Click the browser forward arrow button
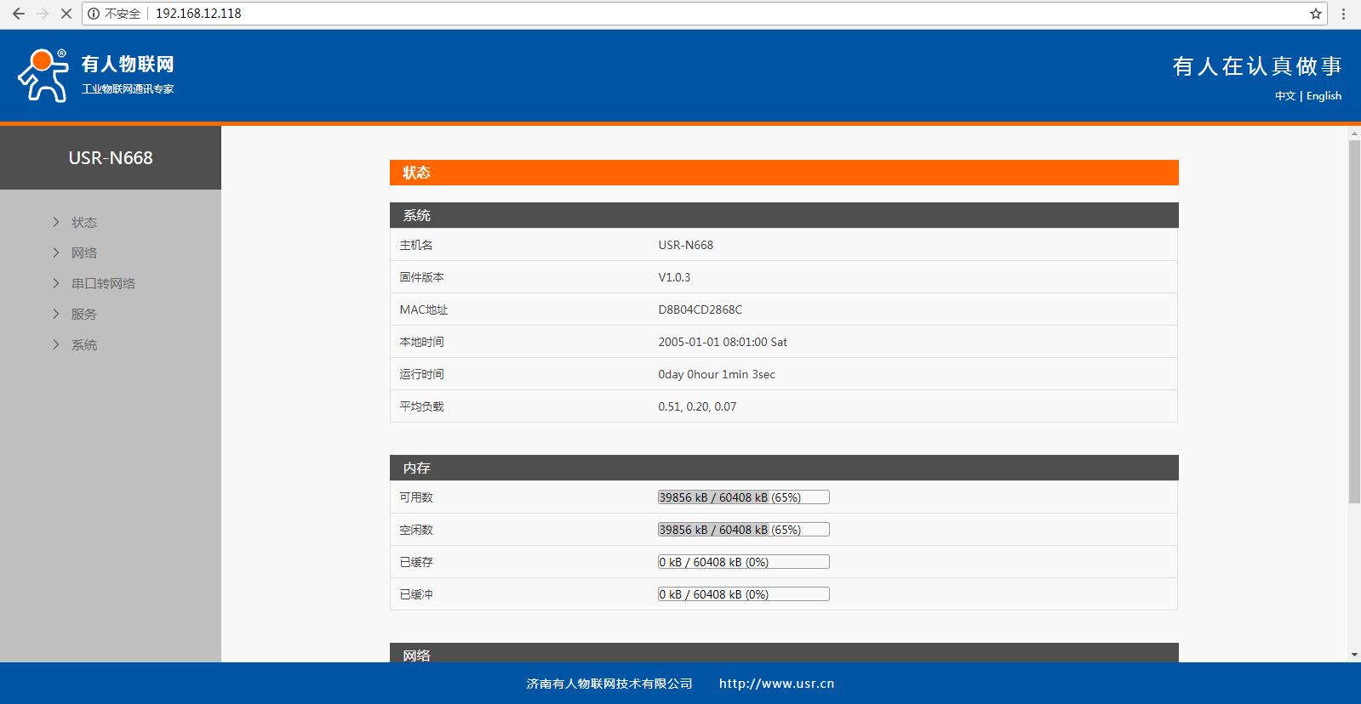The image size is (1361, 704). tap(42, 14)
